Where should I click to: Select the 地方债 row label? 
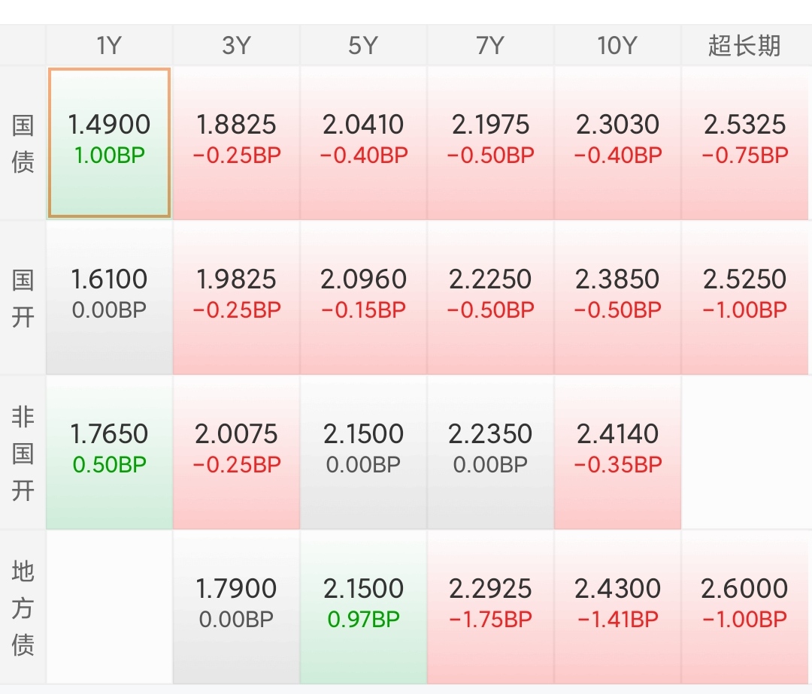pyautogui.click(x=23, y=607)
